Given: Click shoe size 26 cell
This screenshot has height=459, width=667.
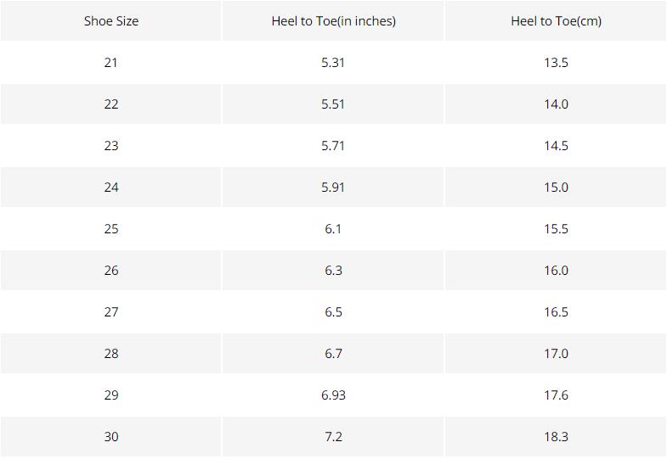Looking at the screenshot, I should coord(111,271).
